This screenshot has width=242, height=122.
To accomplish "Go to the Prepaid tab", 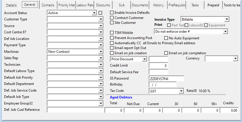I will (x=213, y=5).
